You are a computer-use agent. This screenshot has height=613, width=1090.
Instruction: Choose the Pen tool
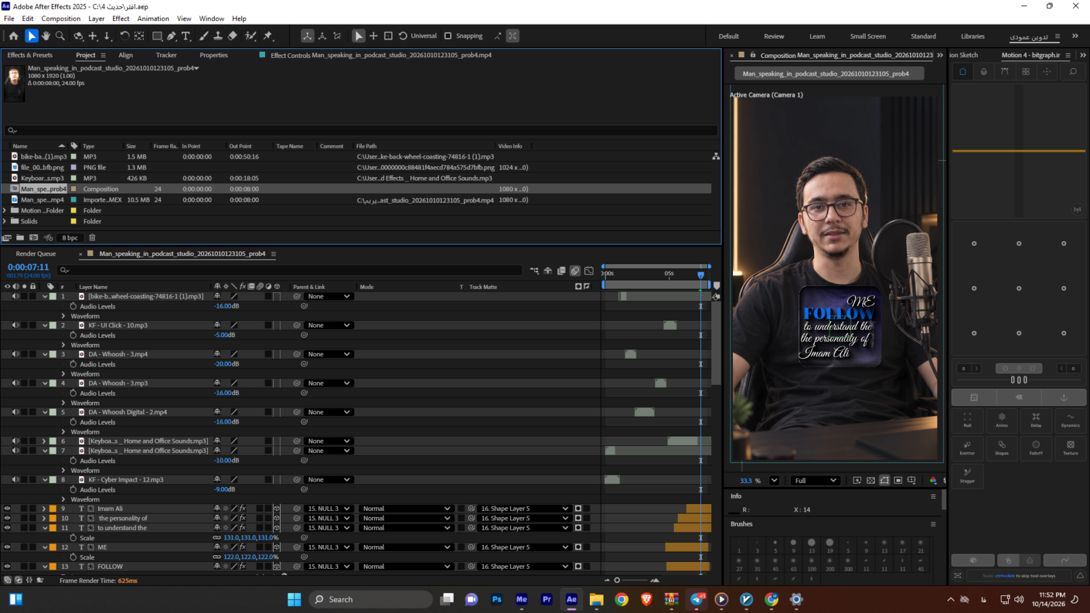[x=172, y=36]
